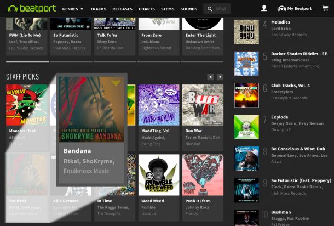Image resolution: width=334 pixels, height=226 pixels.
Task: Open Downpitch label link
Action: (x=281, y=129)
